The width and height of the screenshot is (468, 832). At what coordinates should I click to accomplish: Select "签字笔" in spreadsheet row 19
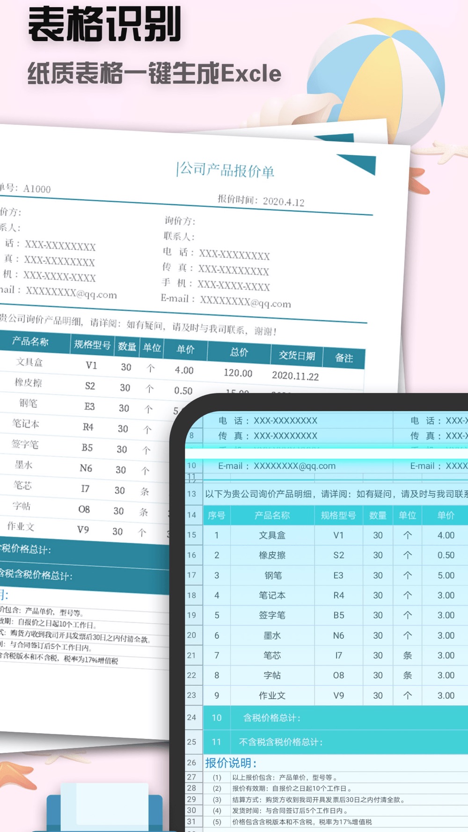tap(272, 615)
